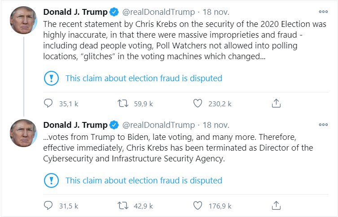
Task: Like the second tweet with 176,9 k
Action: click(198, 206)
